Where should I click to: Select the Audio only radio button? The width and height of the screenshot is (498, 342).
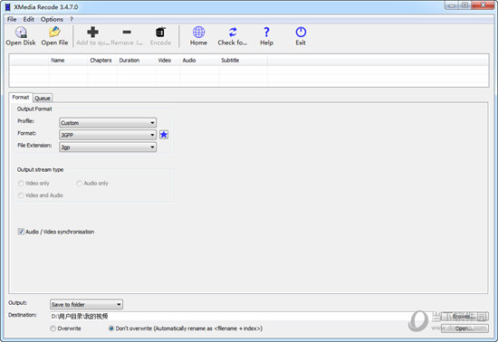tap(79, 184)
